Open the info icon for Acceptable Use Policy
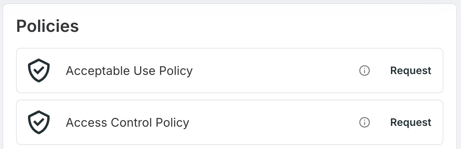461x149 pixels. tap(365, 71)
